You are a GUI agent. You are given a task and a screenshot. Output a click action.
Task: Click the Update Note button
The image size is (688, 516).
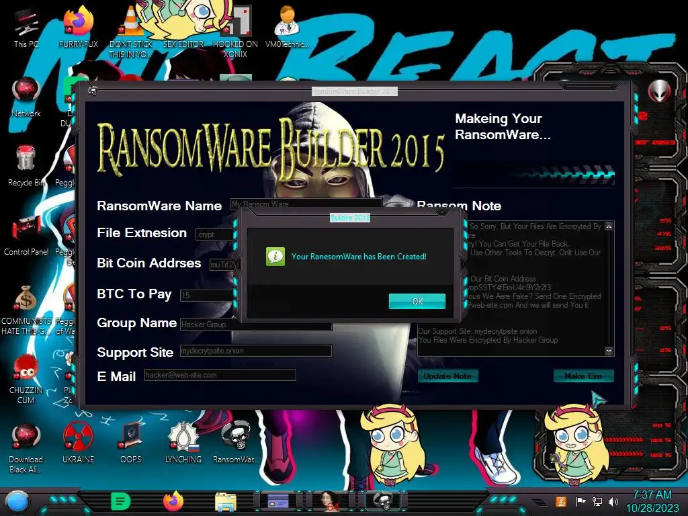click(447, 376)
